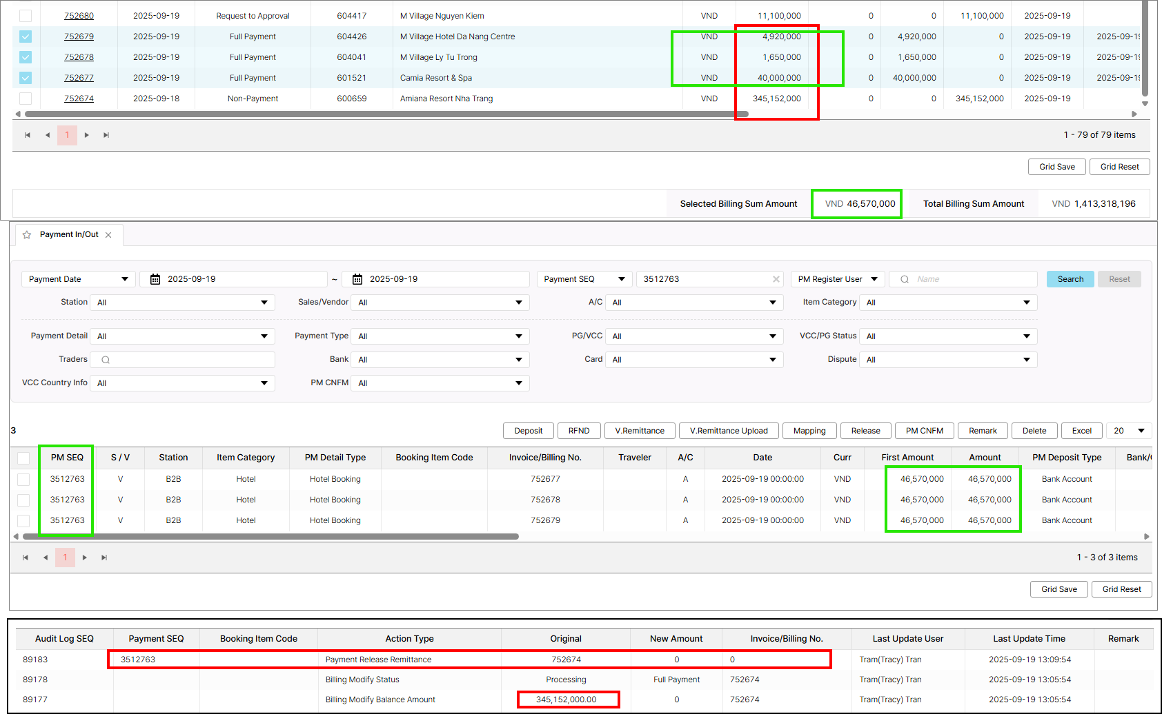Screen dimensions: 1162x714
Task: Open billing number 752678 link
Action: tap(79, 57)
